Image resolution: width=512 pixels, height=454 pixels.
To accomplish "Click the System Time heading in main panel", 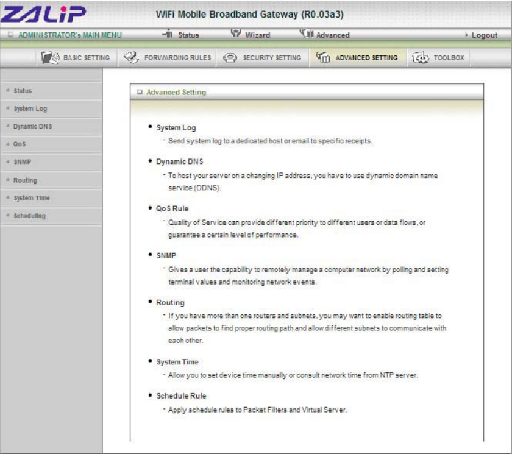I will tap(177, 362).
